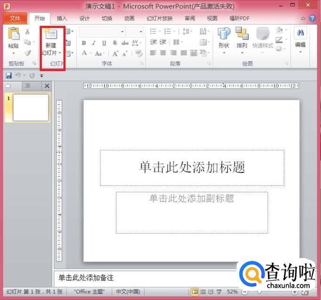Open PowerPoint Help question mark
The image size is (321, 300).
pos(312,18)
